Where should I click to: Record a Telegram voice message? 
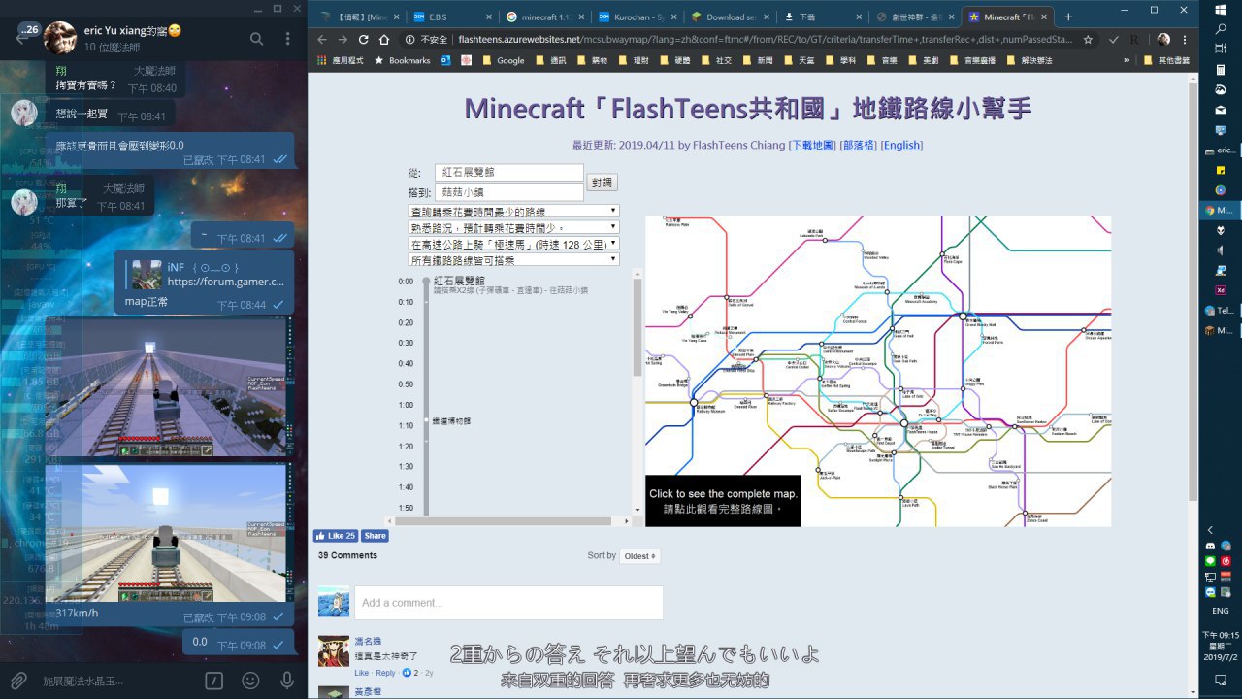coord(287,681)
